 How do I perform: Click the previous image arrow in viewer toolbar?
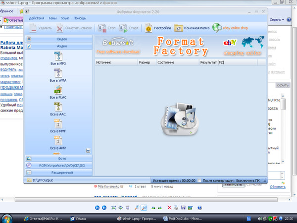97,208
